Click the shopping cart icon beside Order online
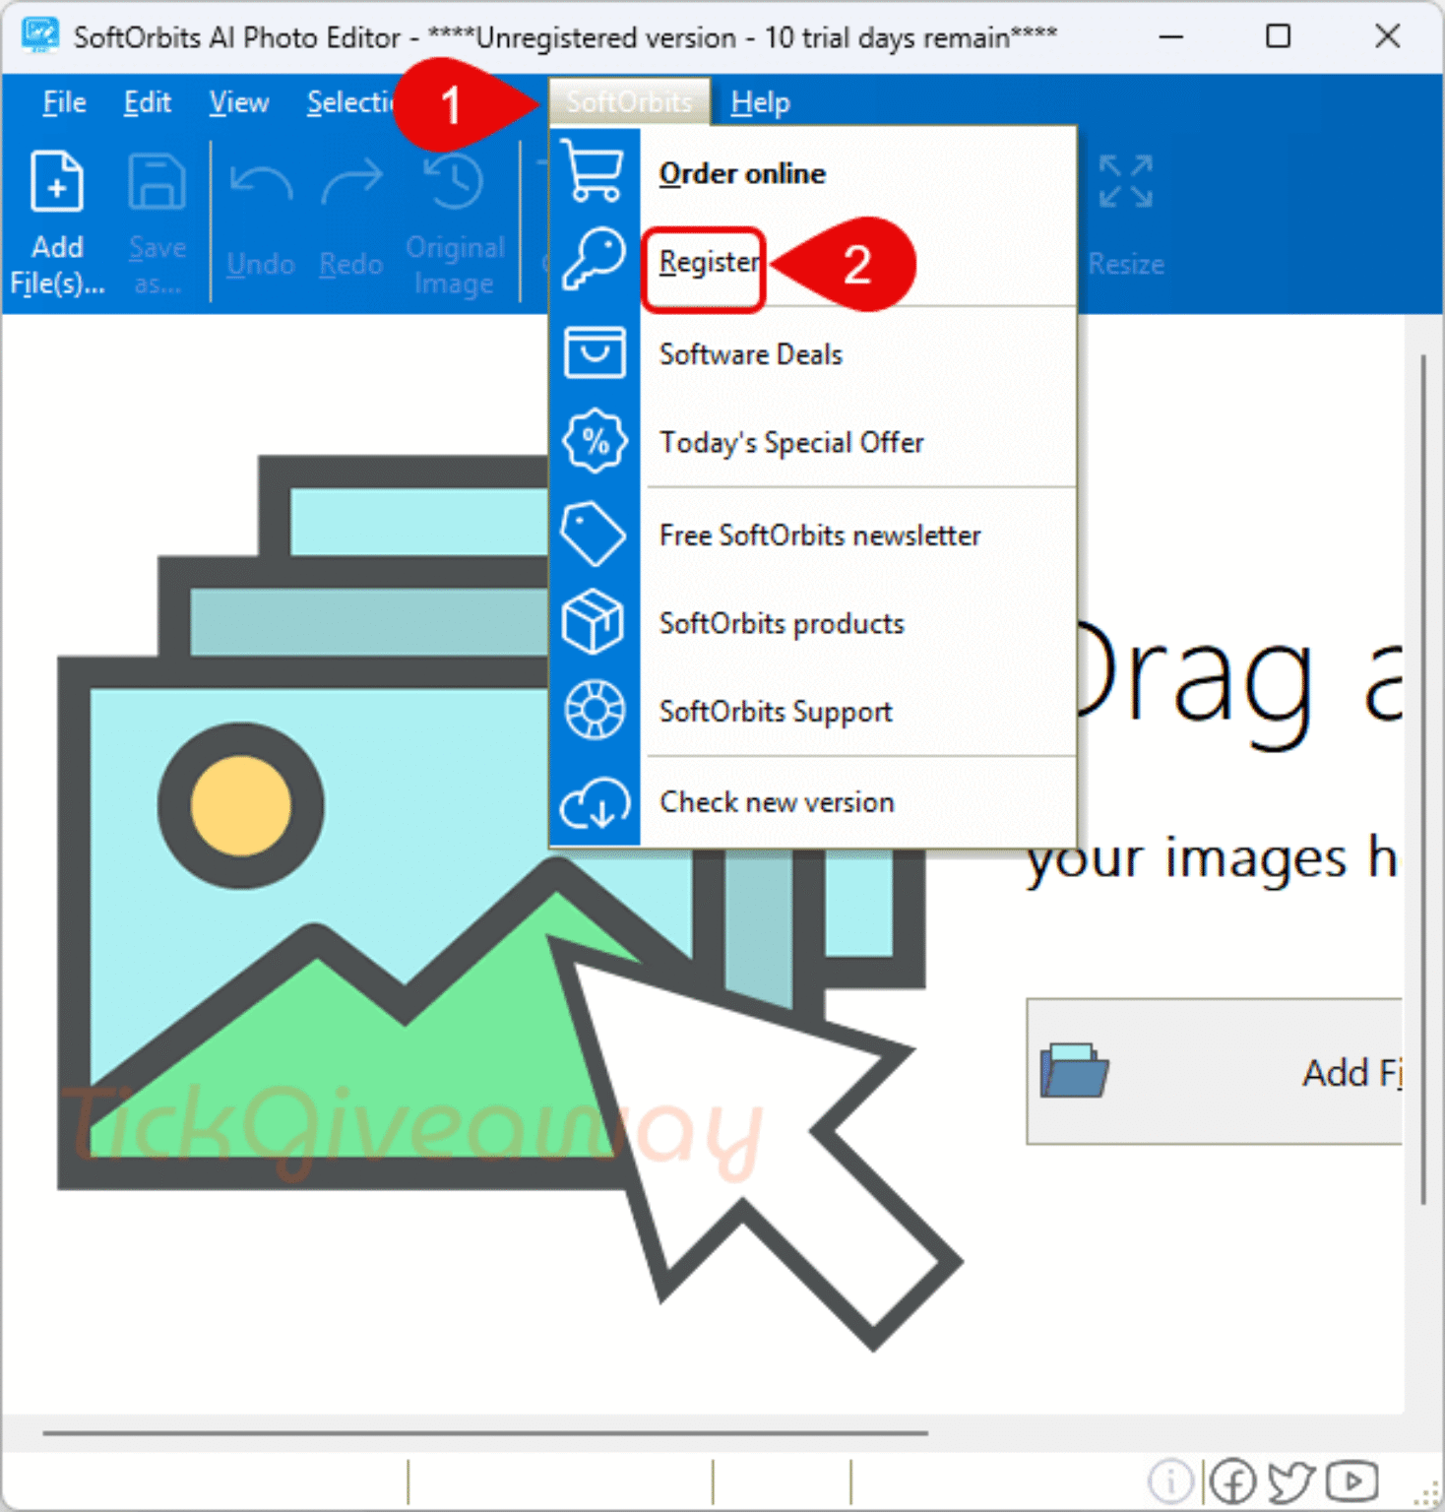This screenshot has width=1445, height=1512. pyautogui.click(x=594, y=171)
